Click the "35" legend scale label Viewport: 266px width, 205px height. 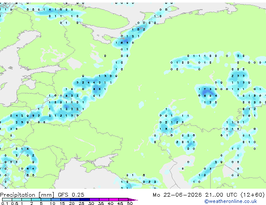(101, 203)
